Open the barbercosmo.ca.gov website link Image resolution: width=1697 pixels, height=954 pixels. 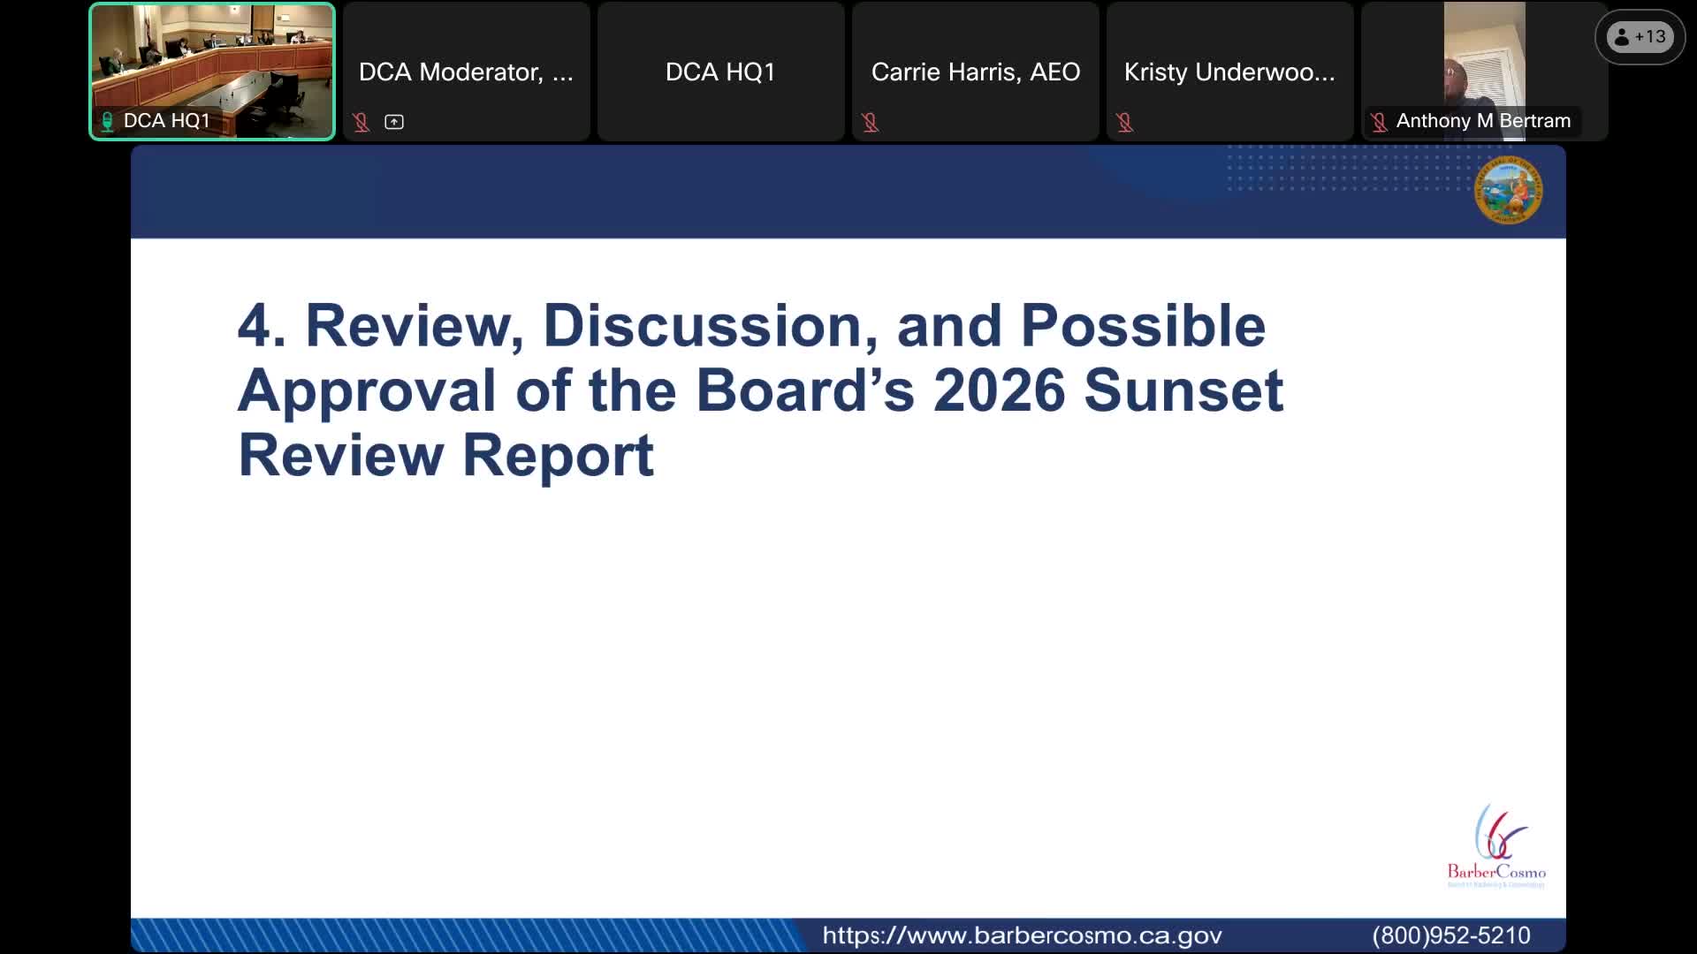point(1022,935)
